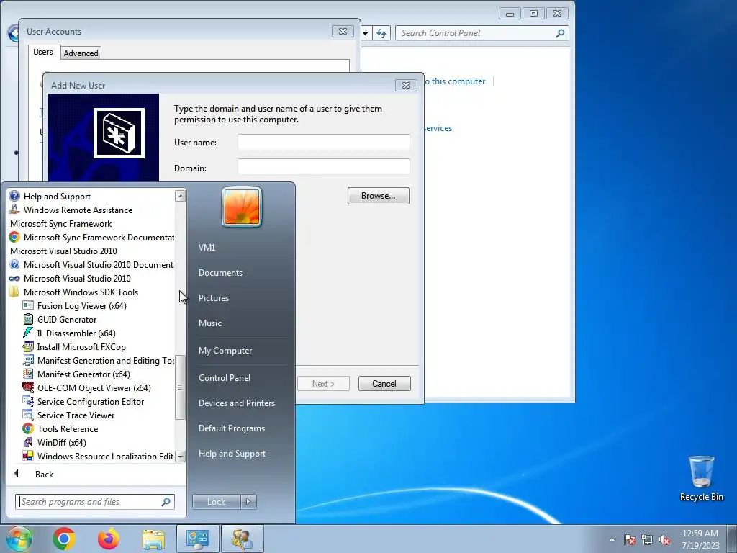The height and width of the screenshot is (553, 737).
Task: Show hidden tray icons
Action: point(612,539)
